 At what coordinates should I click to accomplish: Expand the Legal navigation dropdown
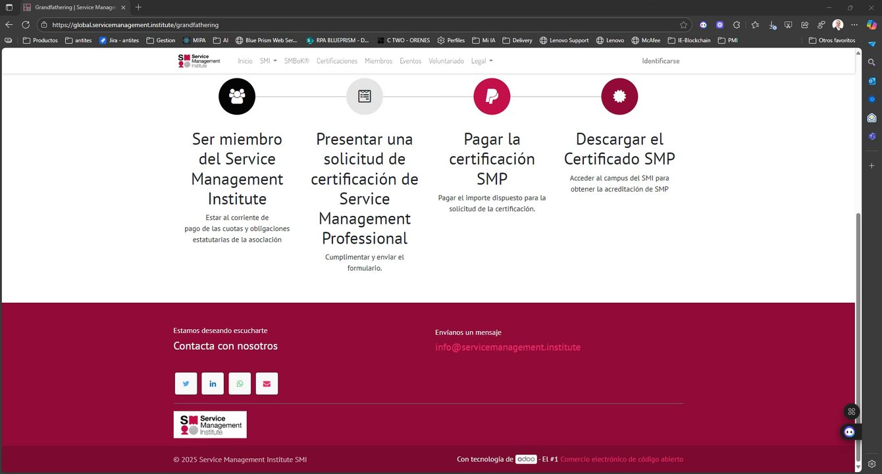point(482,61)
